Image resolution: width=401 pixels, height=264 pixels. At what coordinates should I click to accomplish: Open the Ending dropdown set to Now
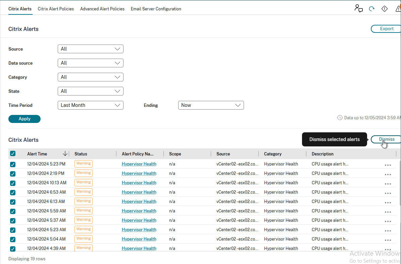(x=211, y=105)
